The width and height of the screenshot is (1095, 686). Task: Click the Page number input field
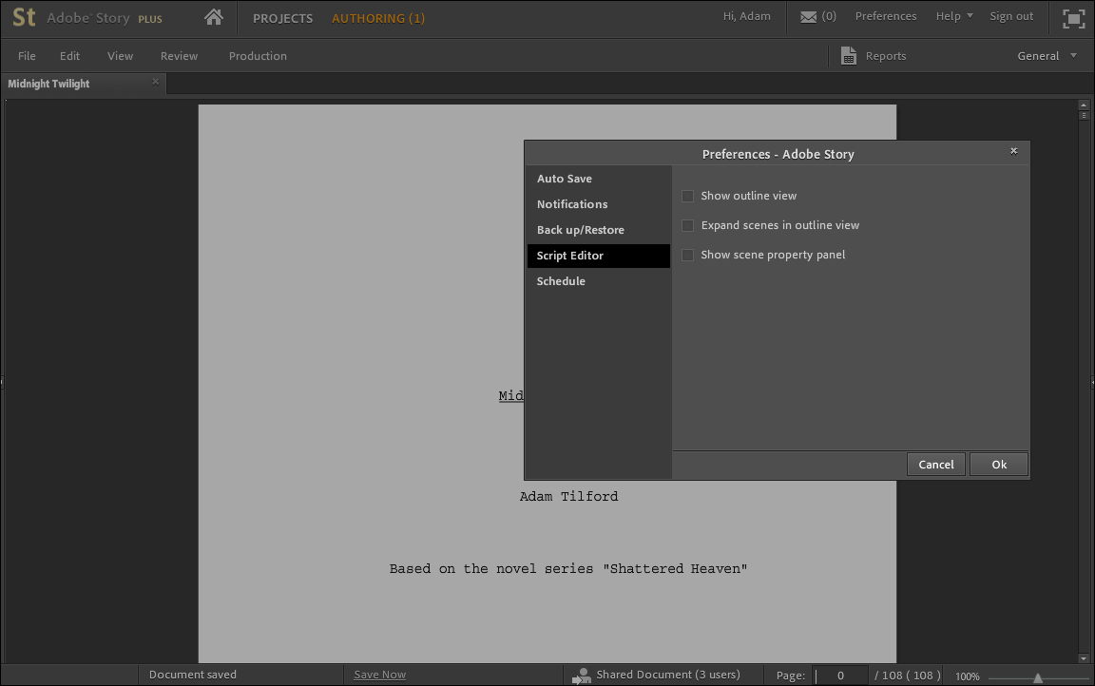click(841, 676)
